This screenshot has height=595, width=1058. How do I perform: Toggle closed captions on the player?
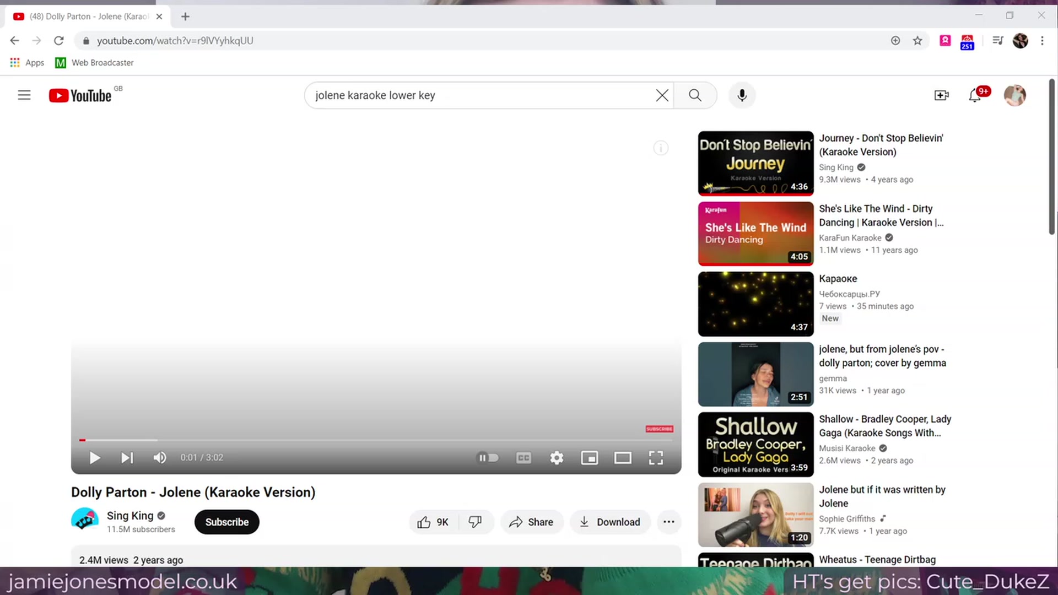click(x=523, y=458)
